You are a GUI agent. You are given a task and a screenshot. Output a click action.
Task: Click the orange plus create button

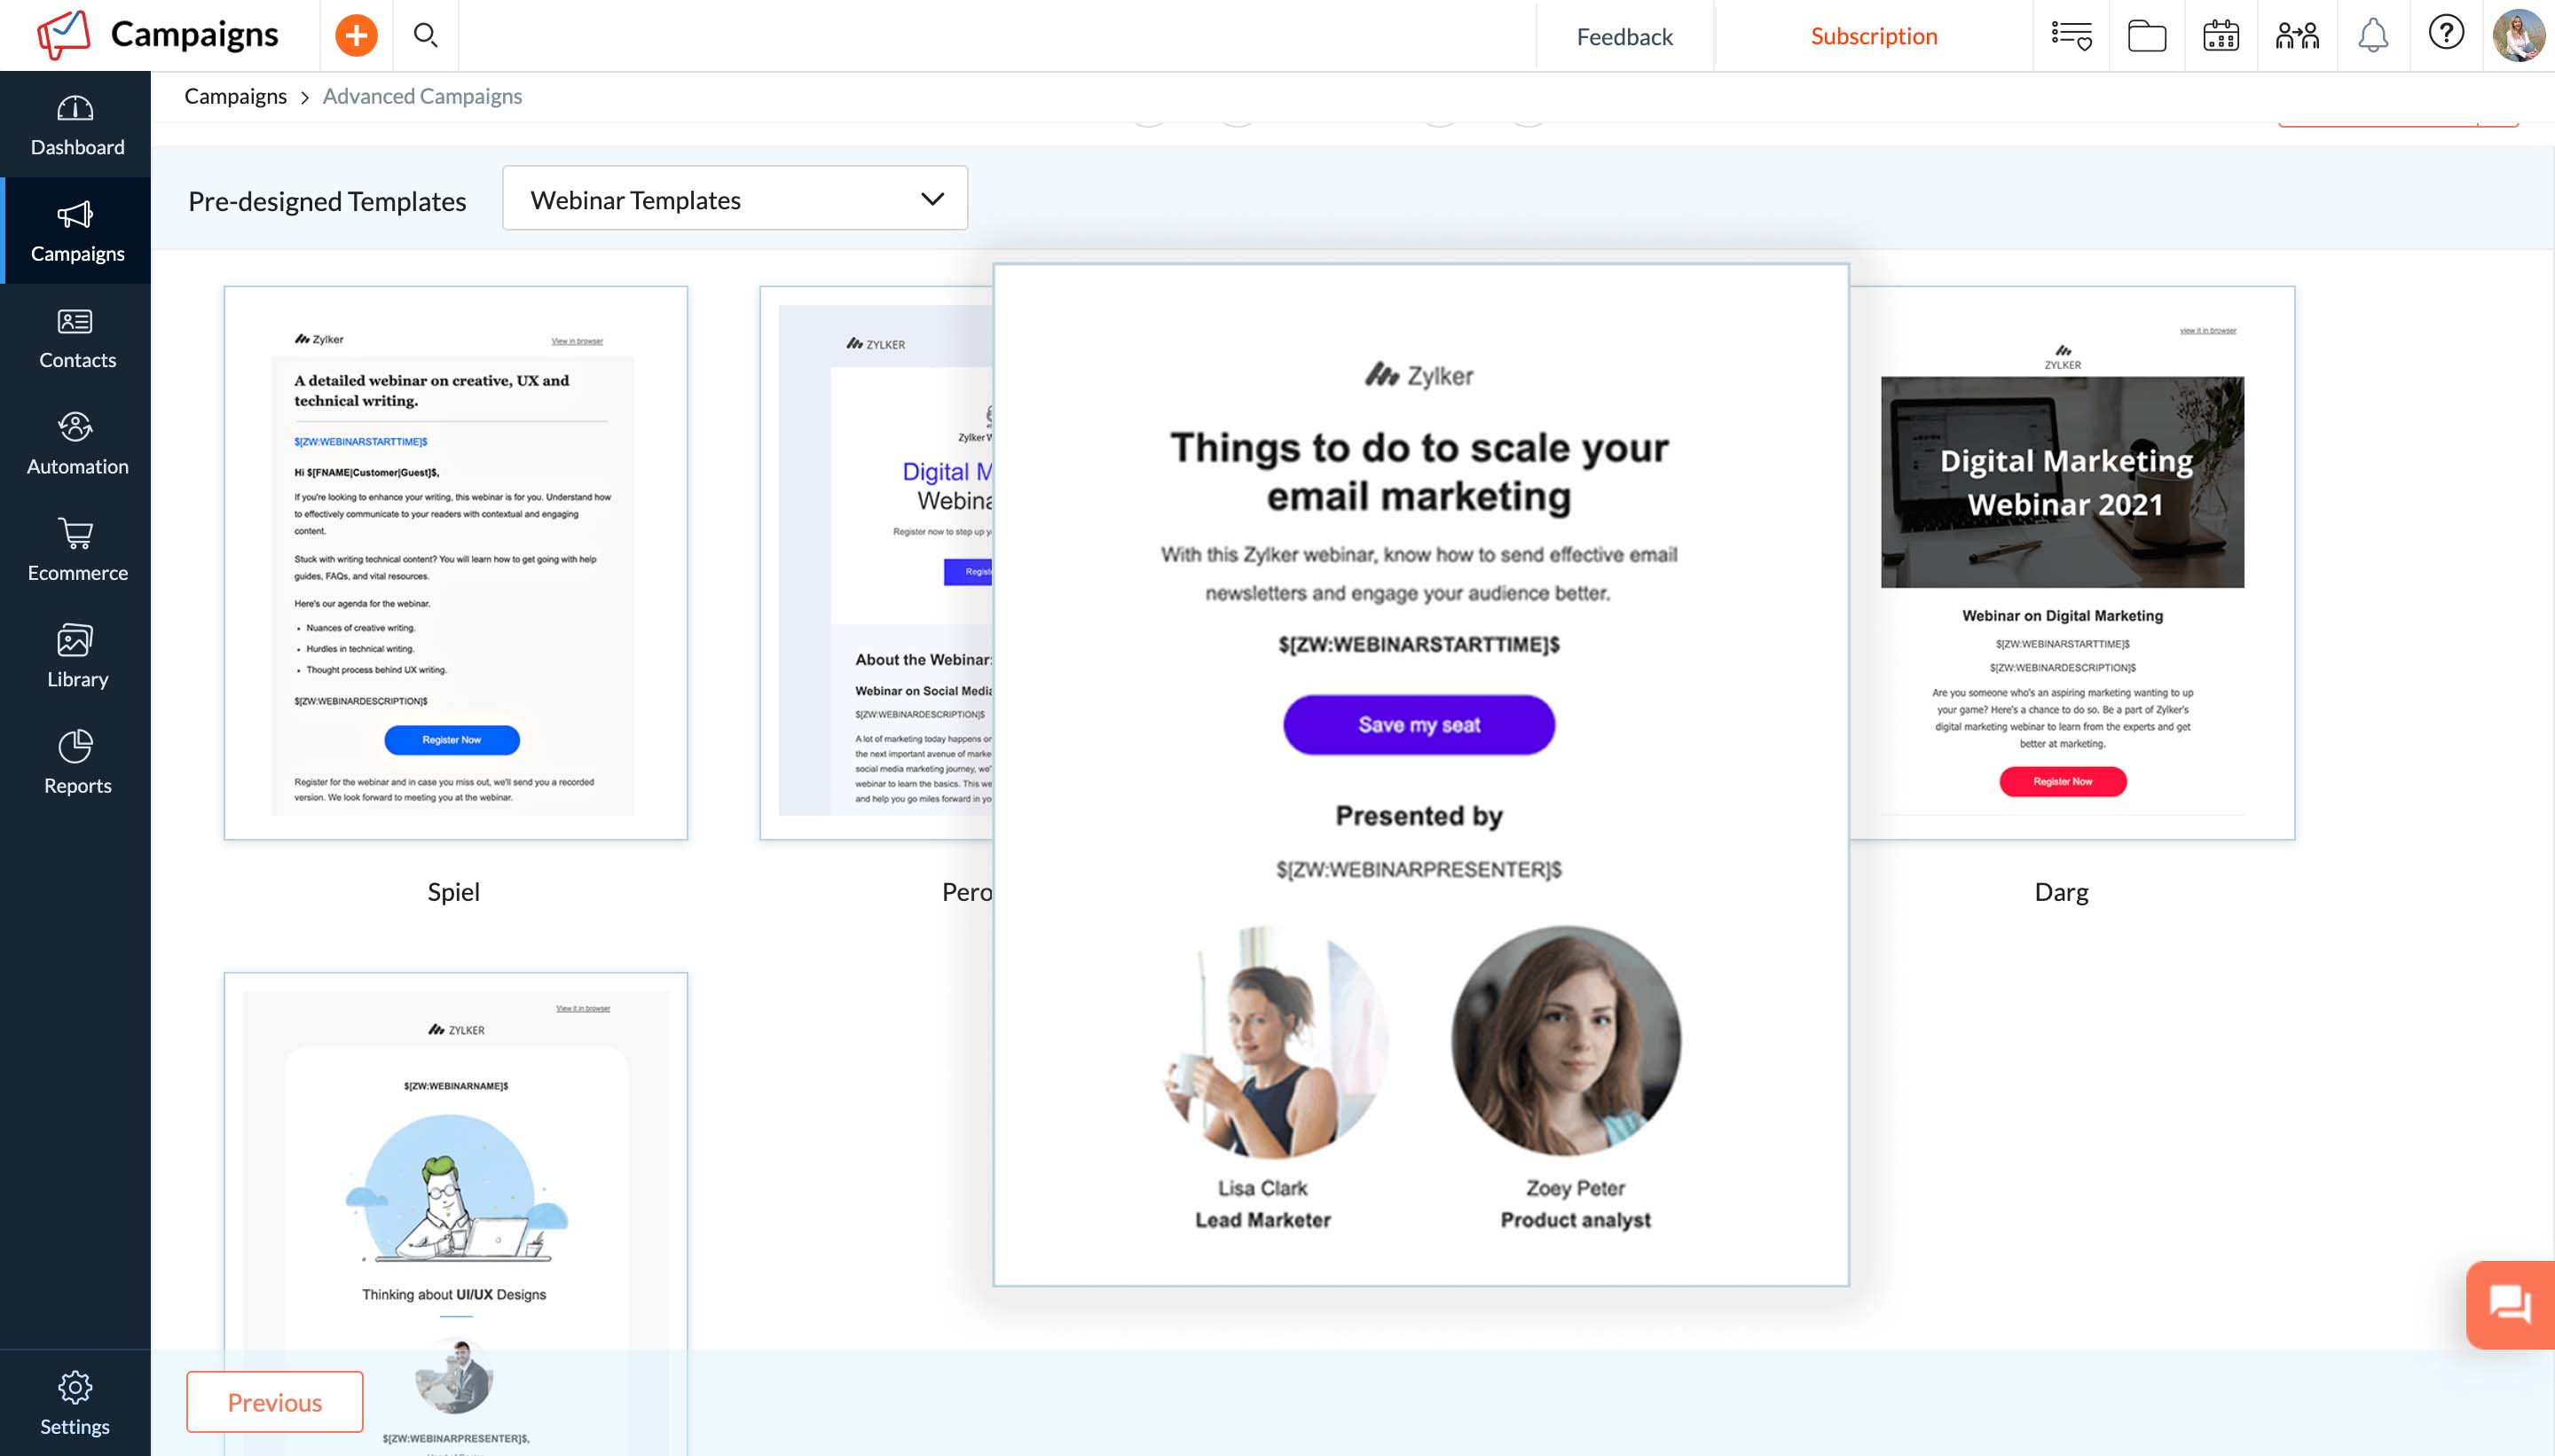tap(356, 36)
